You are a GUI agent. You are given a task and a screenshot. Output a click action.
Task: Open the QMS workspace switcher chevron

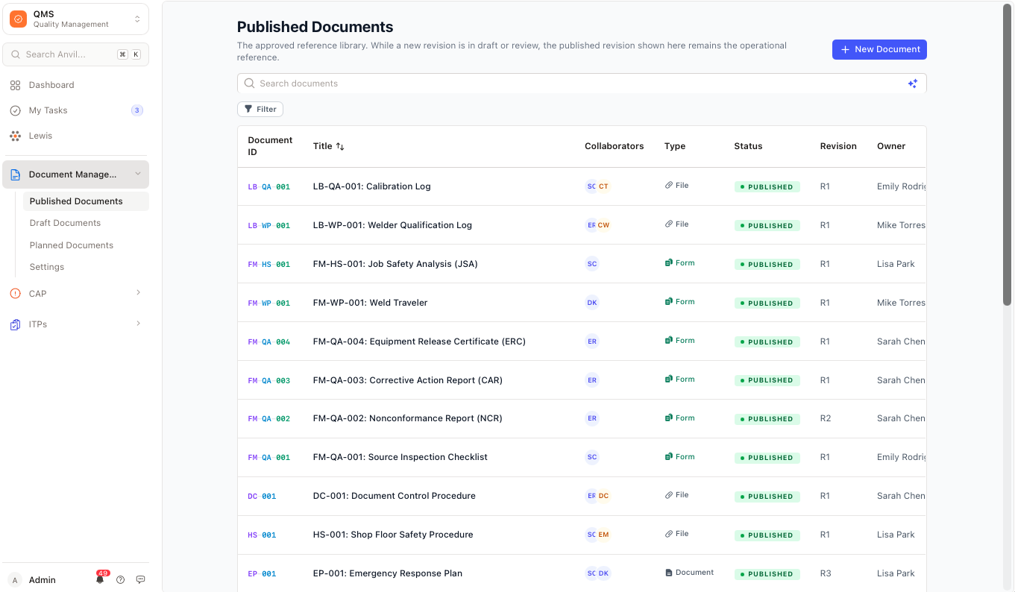(137, 19)
